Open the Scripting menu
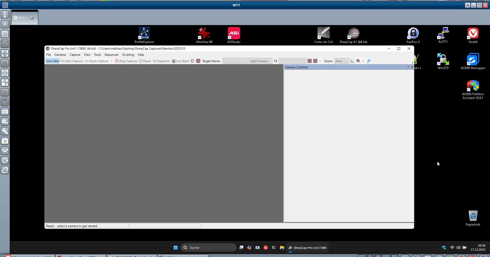 pyautogui.click(x=128, y=55)
